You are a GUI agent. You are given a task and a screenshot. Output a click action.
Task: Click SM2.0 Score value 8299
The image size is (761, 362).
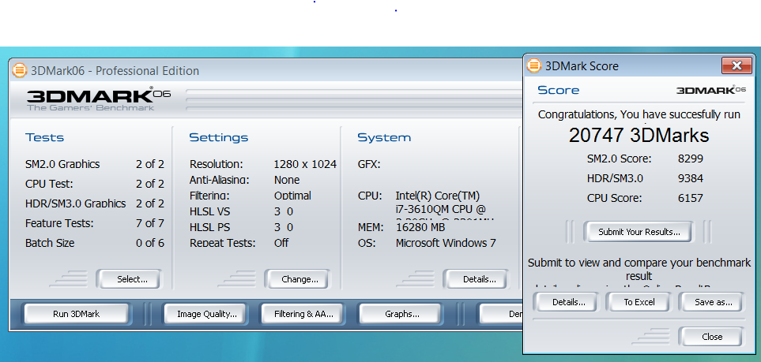pos(691,159)
